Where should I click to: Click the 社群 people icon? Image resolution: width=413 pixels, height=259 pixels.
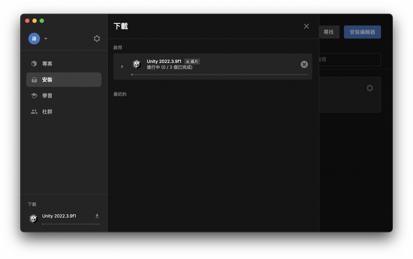[34, 112]
